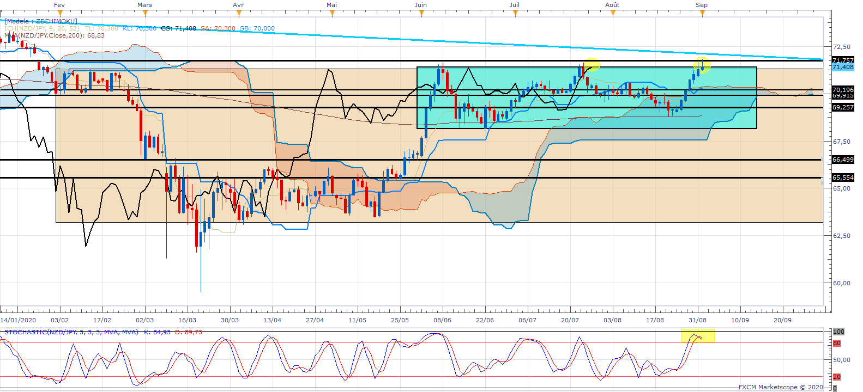Click the Mai month marker

331,5
